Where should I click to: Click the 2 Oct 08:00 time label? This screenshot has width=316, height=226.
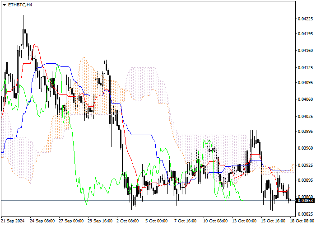coord(128,221)
